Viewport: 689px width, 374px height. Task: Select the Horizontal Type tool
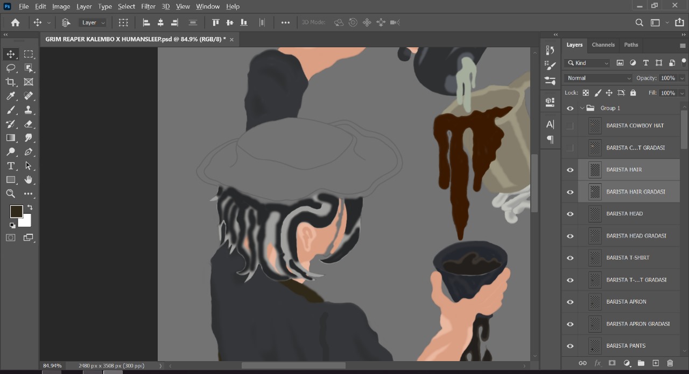(x=11, y=166)
